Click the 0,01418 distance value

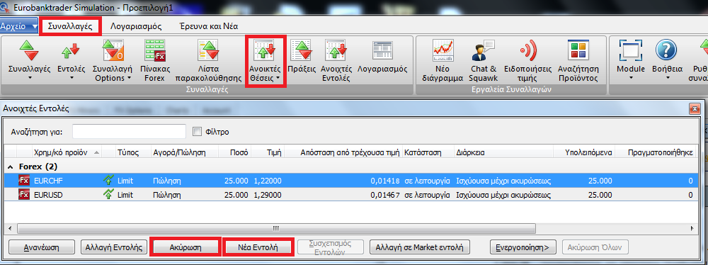click(385, 181)
